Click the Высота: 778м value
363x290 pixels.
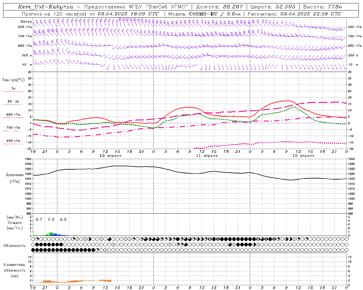coord(322,7)
